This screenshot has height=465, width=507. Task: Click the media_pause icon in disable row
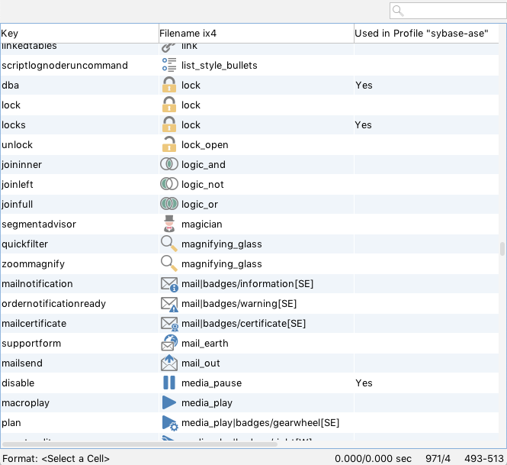pos(168,383)
